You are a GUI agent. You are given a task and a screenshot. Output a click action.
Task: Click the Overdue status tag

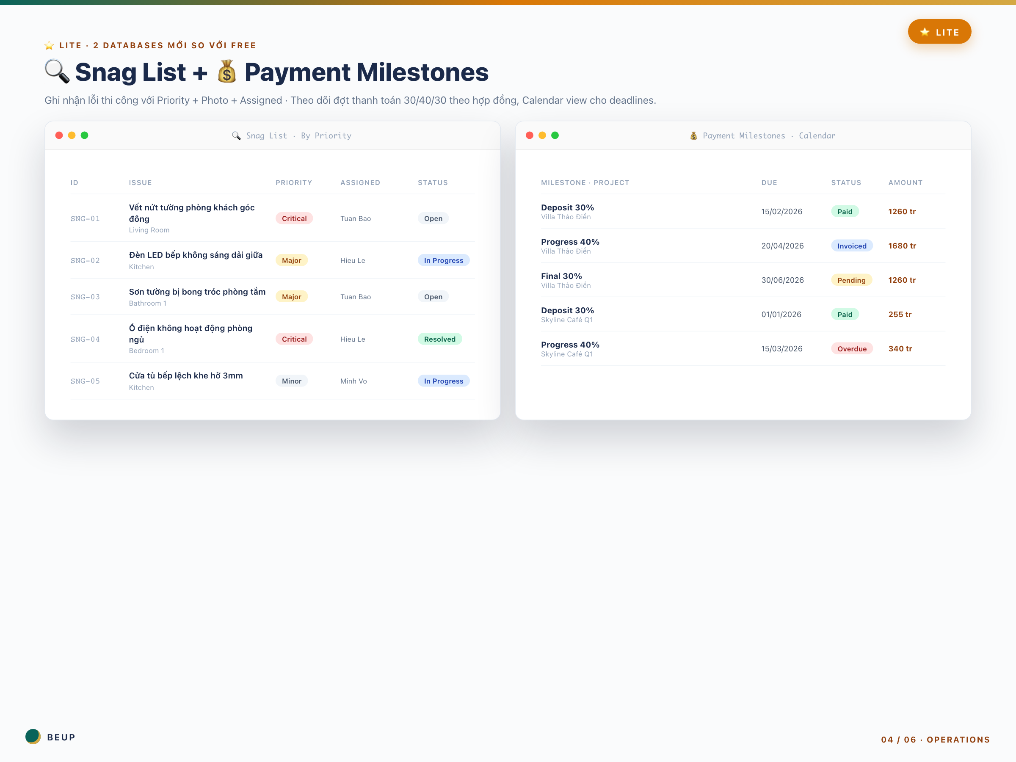tap(852, 349)
